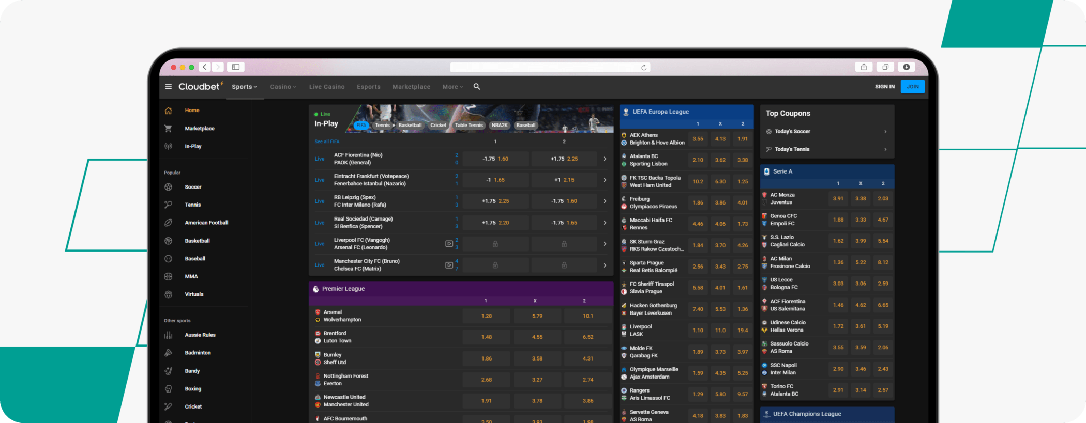Expand the ACF Fiorentina (Nio) match arrow
This screenshot has height=423, width=1086.
605,159
